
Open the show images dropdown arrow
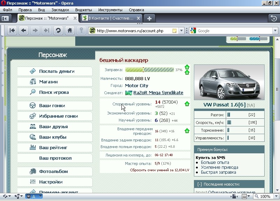(248, 196)
